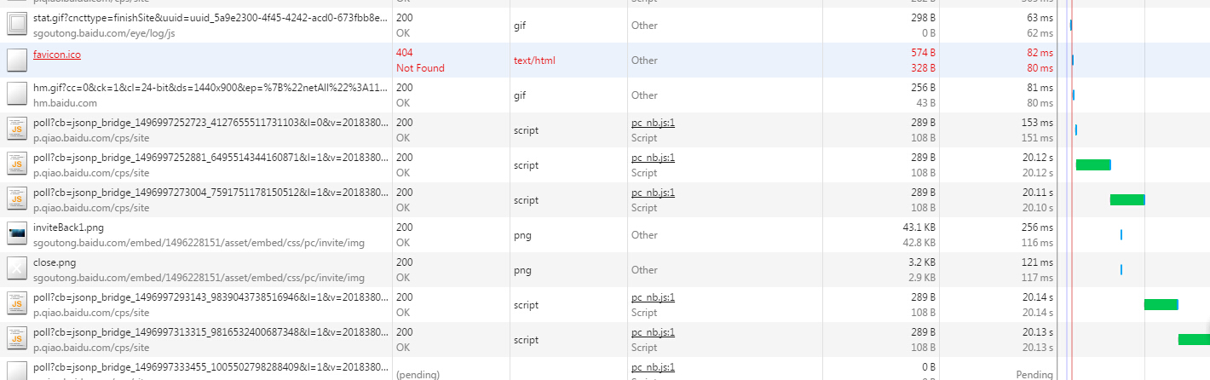Click the close.png X file icon
1210x380 pixels.
(17, 269)
